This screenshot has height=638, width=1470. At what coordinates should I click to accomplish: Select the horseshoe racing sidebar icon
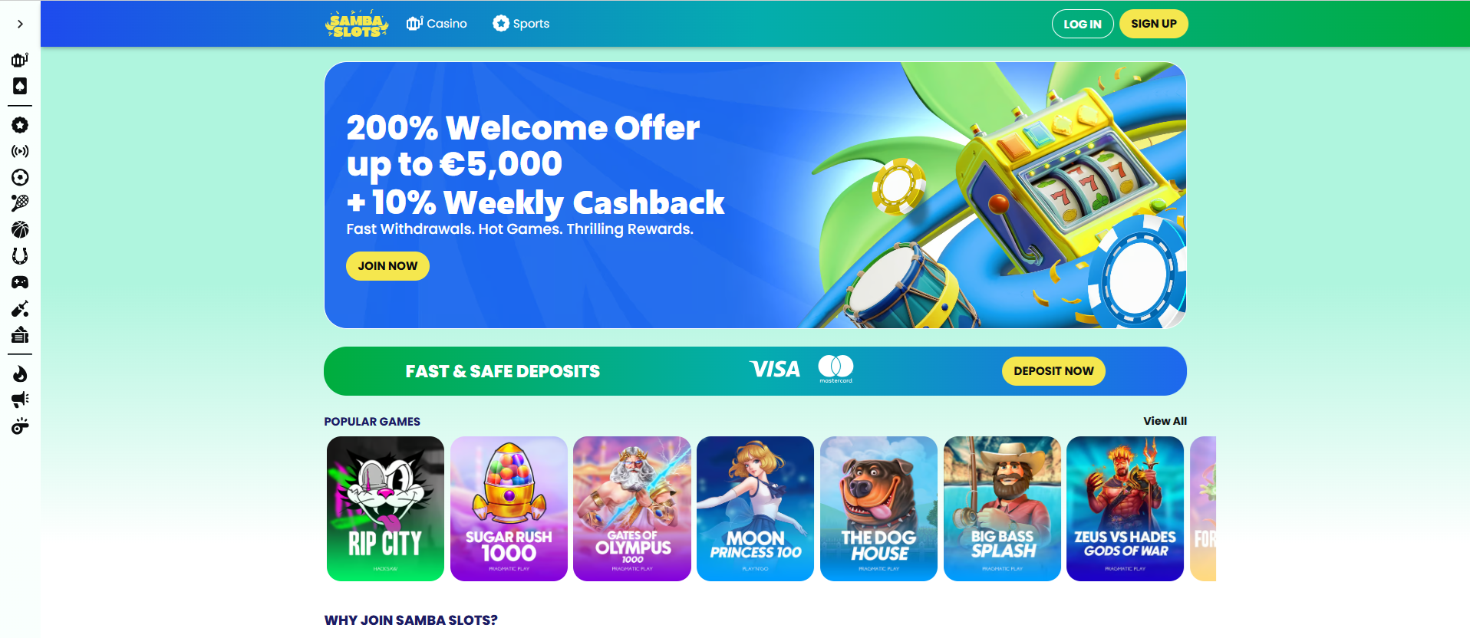(x=20, y=255)
